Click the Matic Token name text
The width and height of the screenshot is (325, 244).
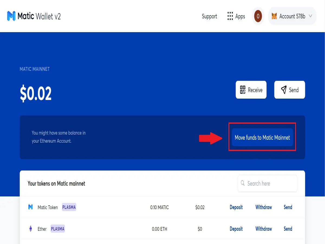[48, 208]
